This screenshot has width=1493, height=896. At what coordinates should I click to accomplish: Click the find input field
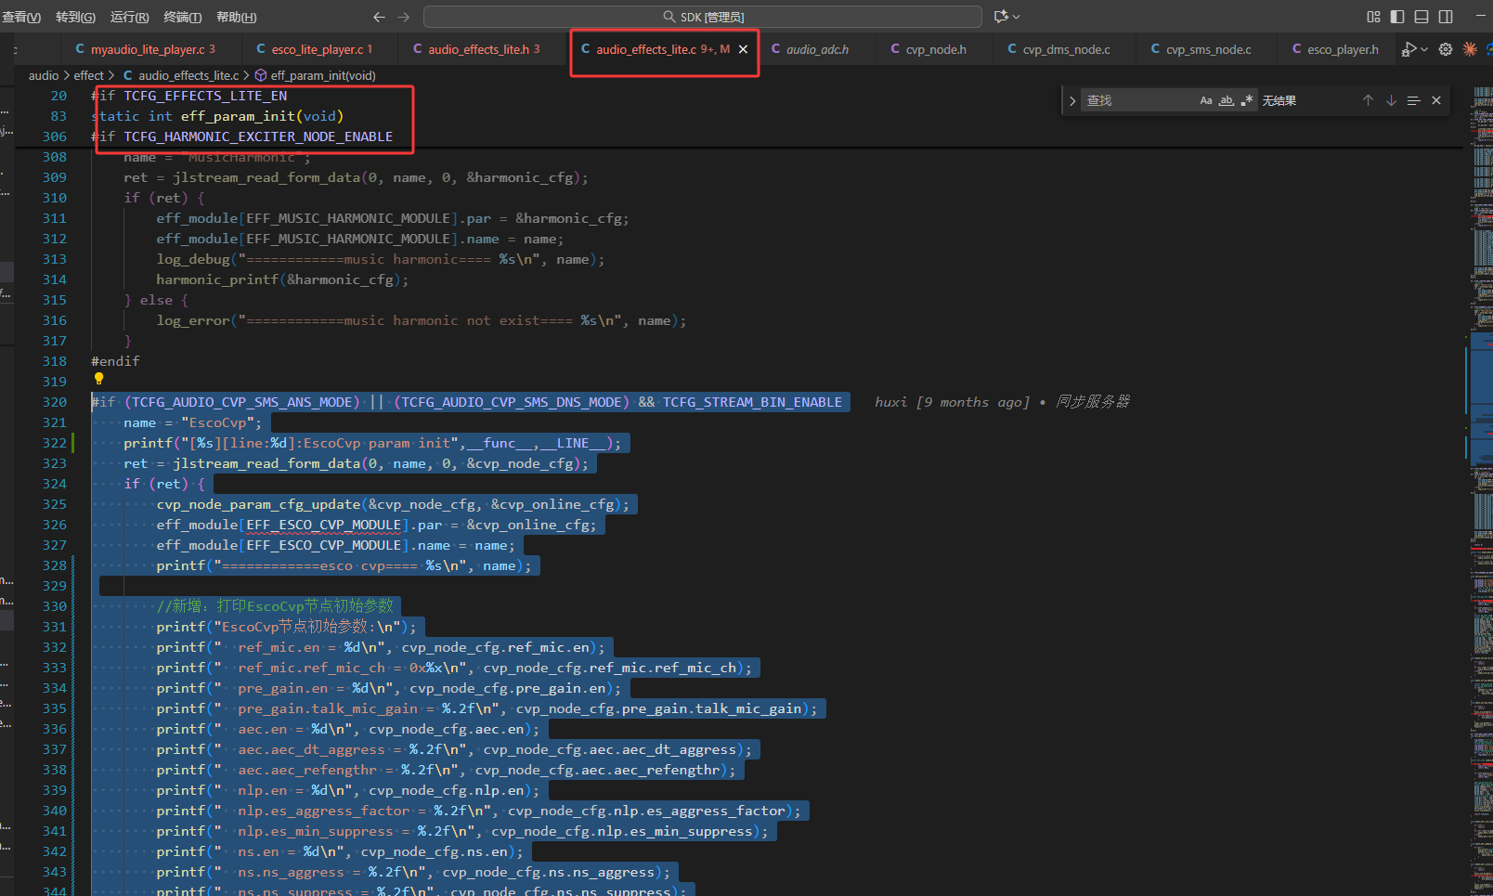(x=1138, y=100)
